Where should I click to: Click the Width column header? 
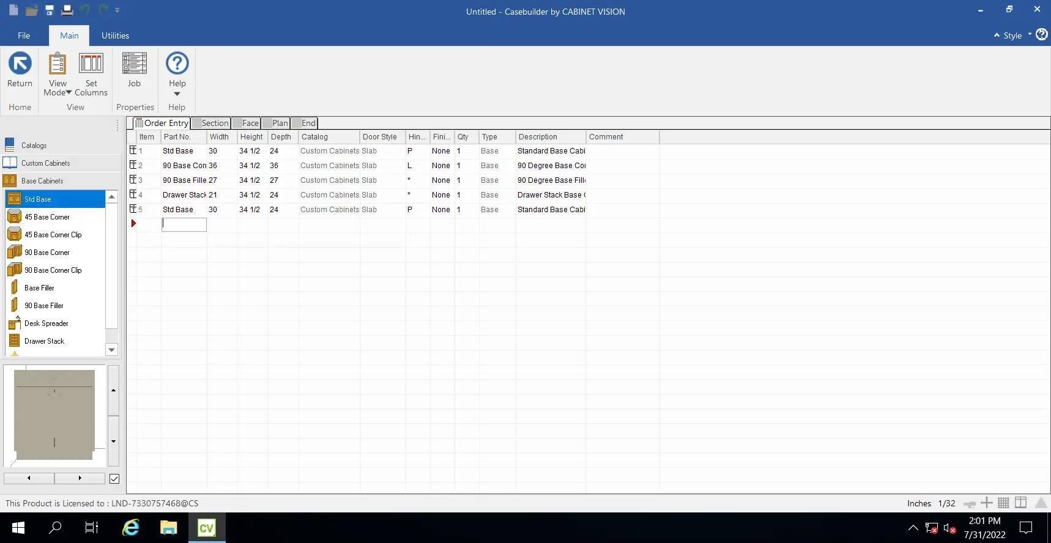[x=222, y=137]
